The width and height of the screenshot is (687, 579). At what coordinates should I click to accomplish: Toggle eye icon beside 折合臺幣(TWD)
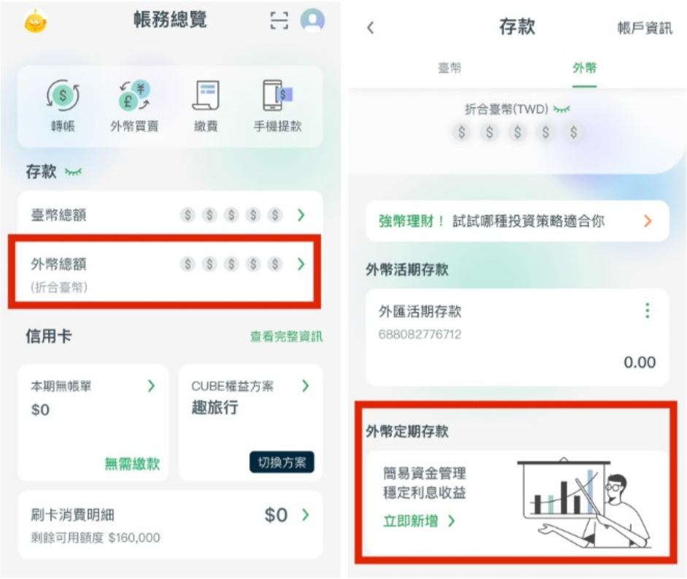point(561,109)
